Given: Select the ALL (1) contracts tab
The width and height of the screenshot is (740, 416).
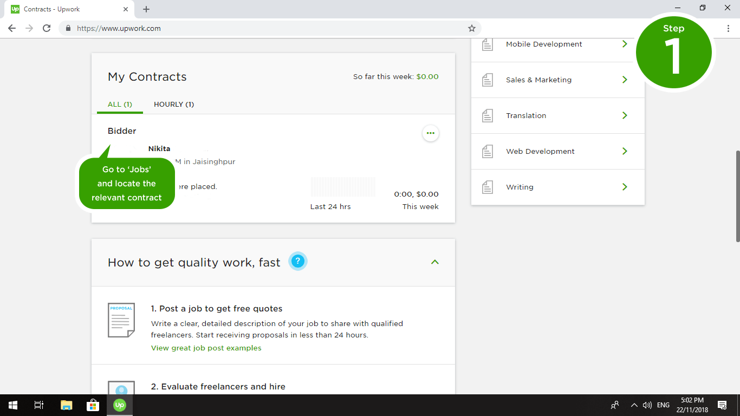Looking at the screenshot, I should click(x=120, y=104).
